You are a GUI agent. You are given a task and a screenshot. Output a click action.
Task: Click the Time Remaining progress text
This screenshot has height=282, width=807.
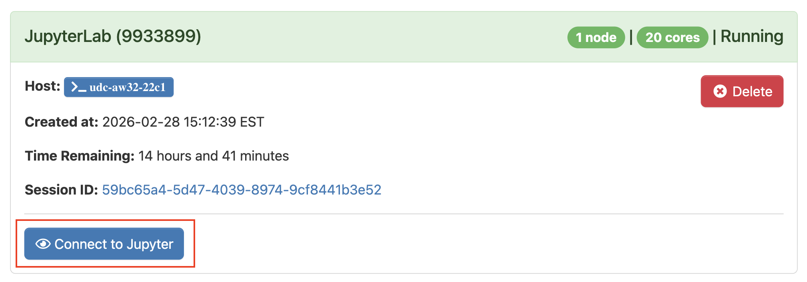156,156
